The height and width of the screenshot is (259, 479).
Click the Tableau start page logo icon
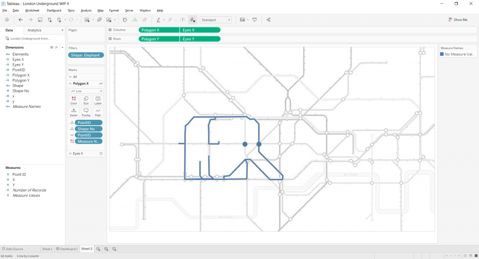pyautogui.click(x=7, y=20)
